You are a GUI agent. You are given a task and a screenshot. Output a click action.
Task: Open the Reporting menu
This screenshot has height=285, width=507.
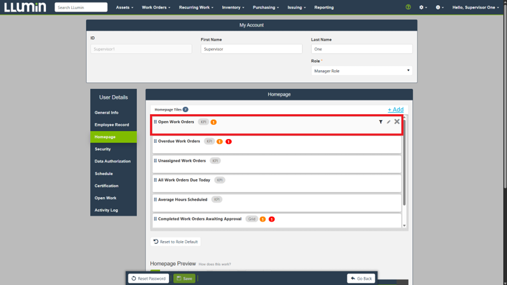click(x=324, y=7)
